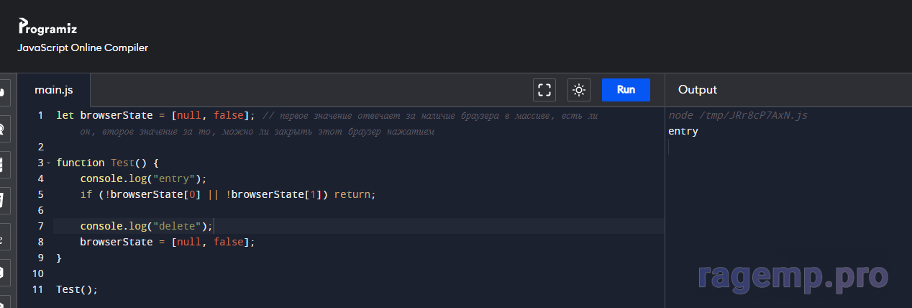
Task: Collapse function Test fold arrow
Action: [48, 163]
